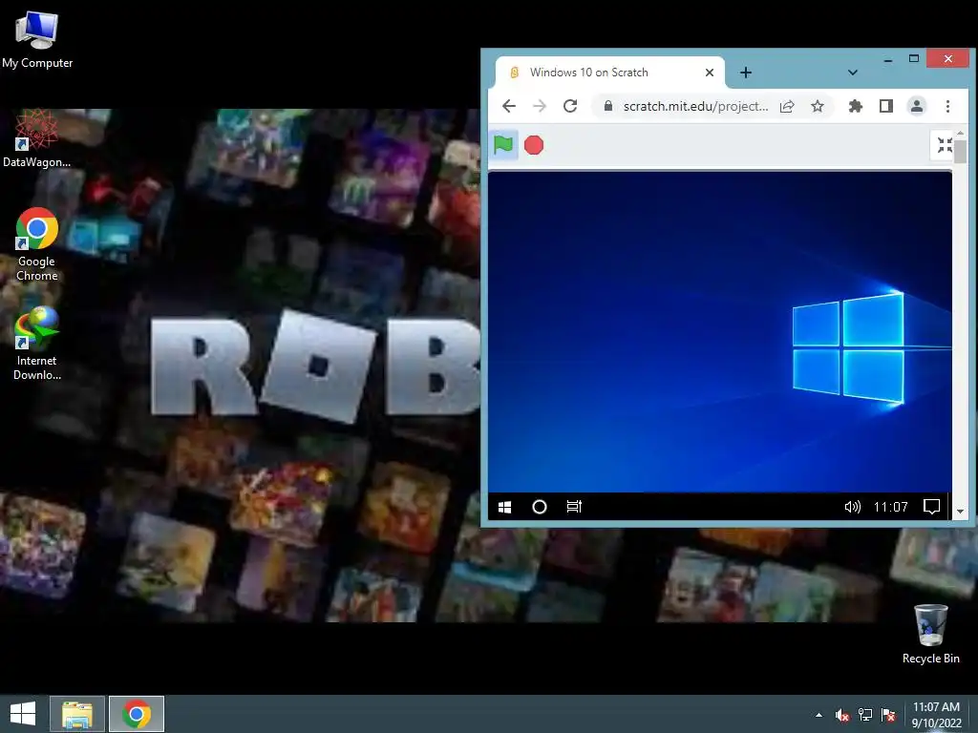Open the simulated Windows 10 Start button

[505, 508]
